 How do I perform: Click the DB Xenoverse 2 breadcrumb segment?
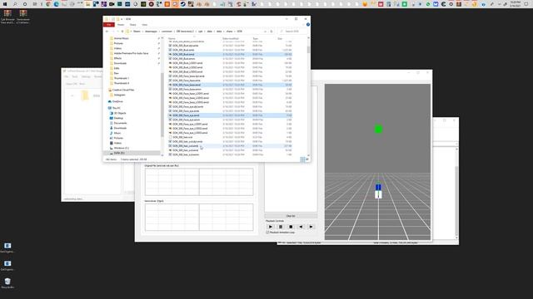185,32
